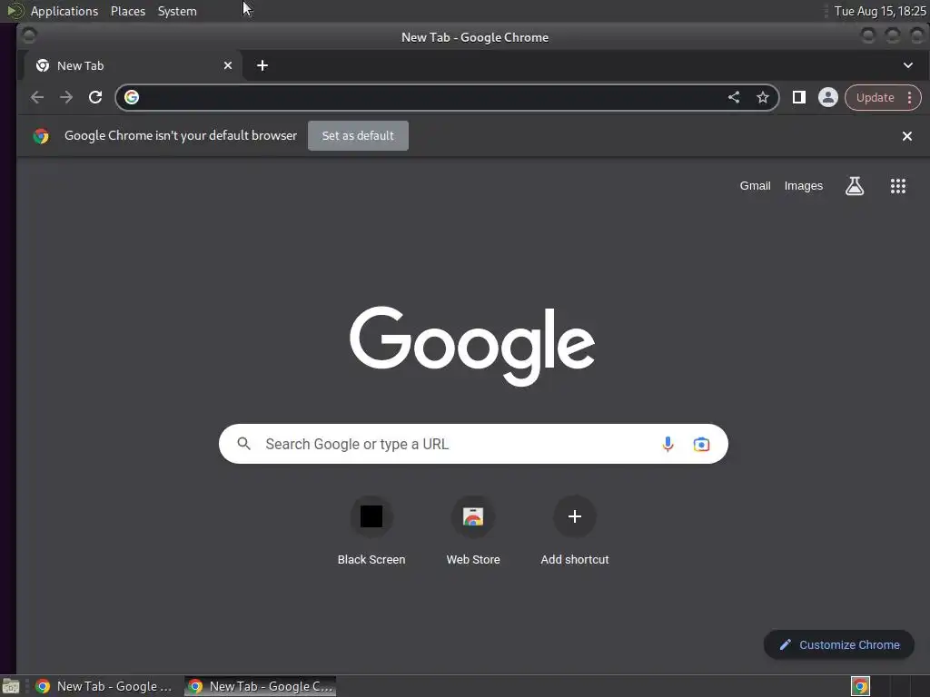Open the Black Screen shortcut
This screenshot has width=930, height=697.
371,531
